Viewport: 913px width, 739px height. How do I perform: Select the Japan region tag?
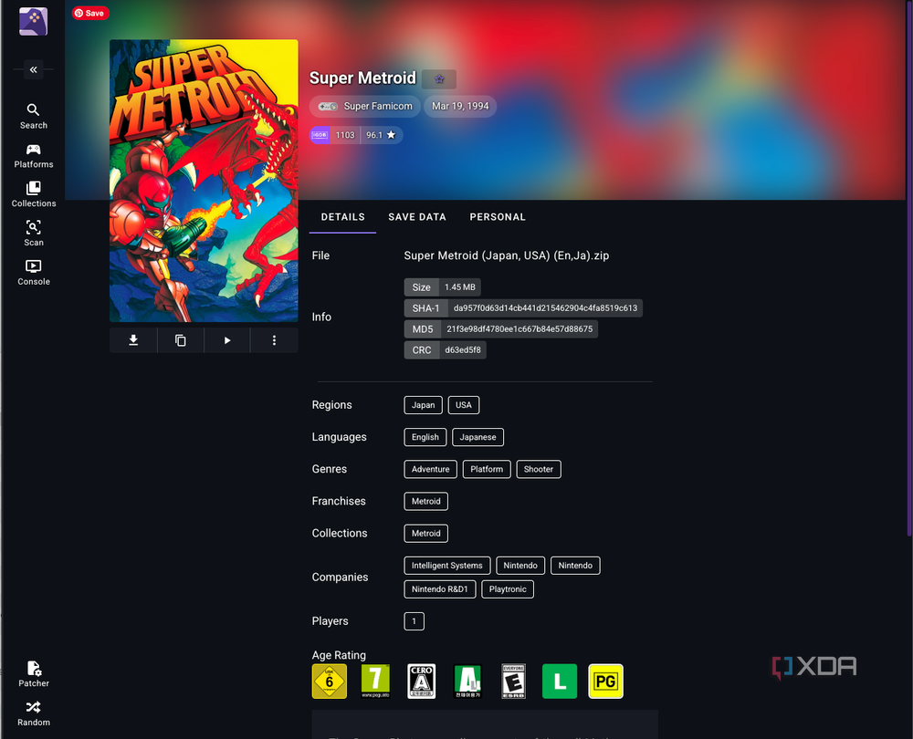click(424, 405)
